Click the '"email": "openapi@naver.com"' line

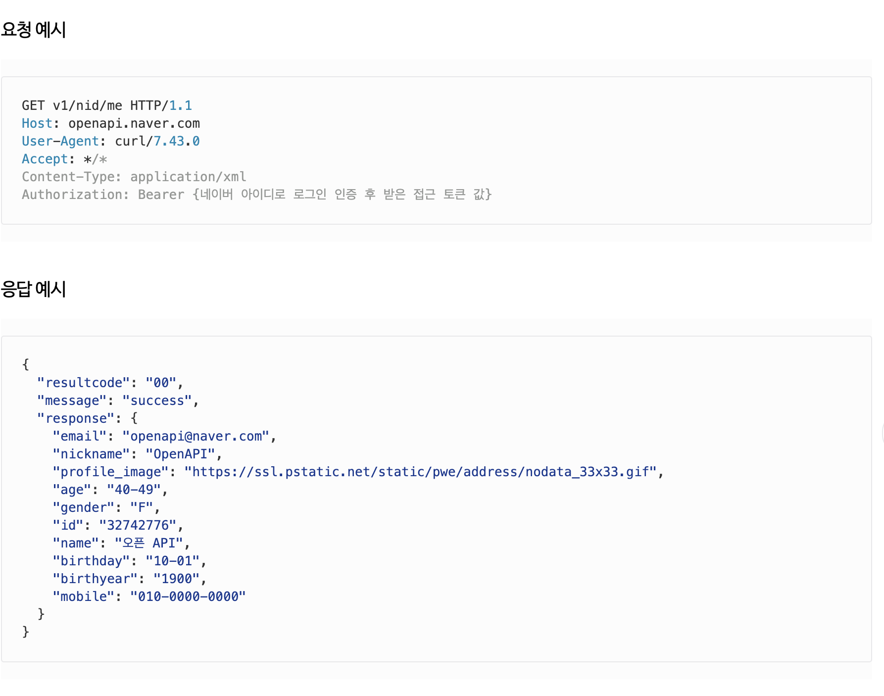(x=165, y=436)
